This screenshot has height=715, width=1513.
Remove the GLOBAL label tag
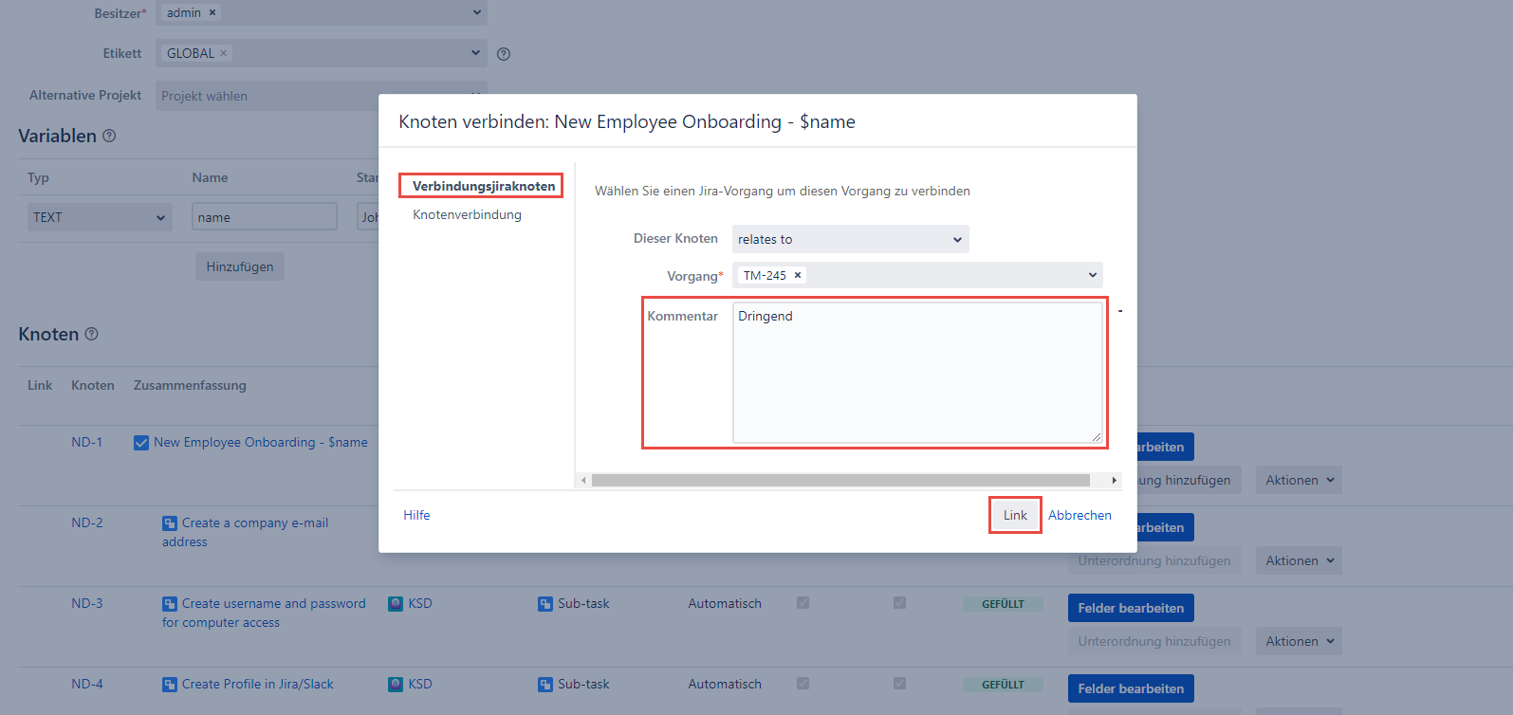224,53
